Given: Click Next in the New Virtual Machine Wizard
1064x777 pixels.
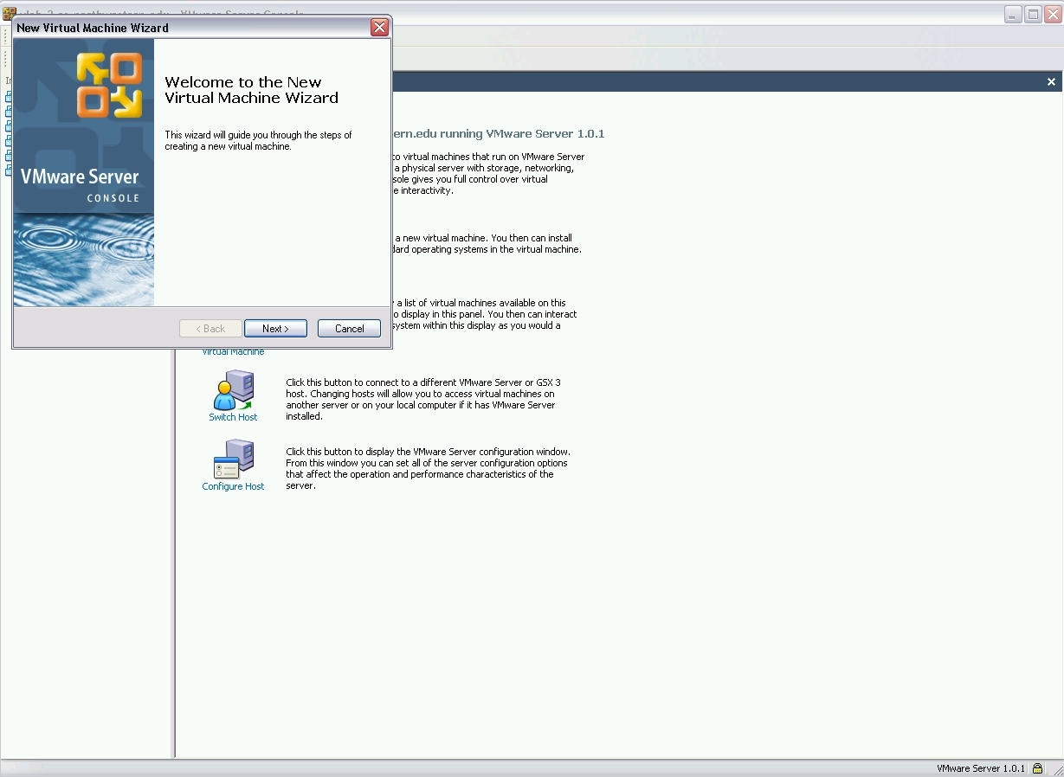Looking at the screenshot, I should coord(275,329).
